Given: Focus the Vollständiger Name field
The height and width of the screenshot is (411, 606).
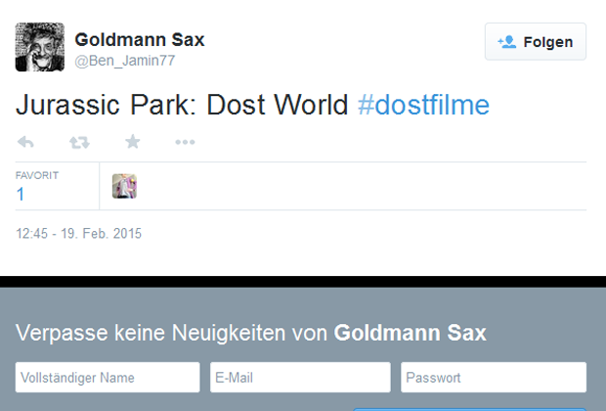Looking at the screenshot, I should pos(108,378).
